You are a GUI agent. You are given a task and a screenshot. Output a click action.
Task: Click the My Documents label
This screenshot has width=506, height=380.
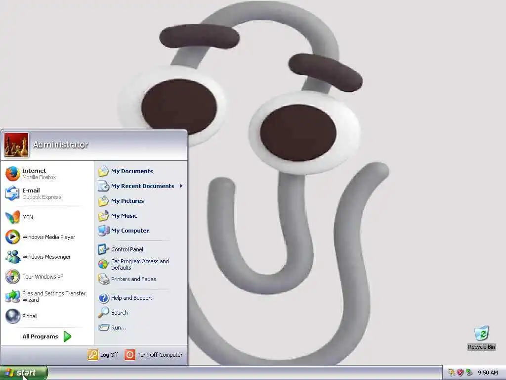[132, 171]
